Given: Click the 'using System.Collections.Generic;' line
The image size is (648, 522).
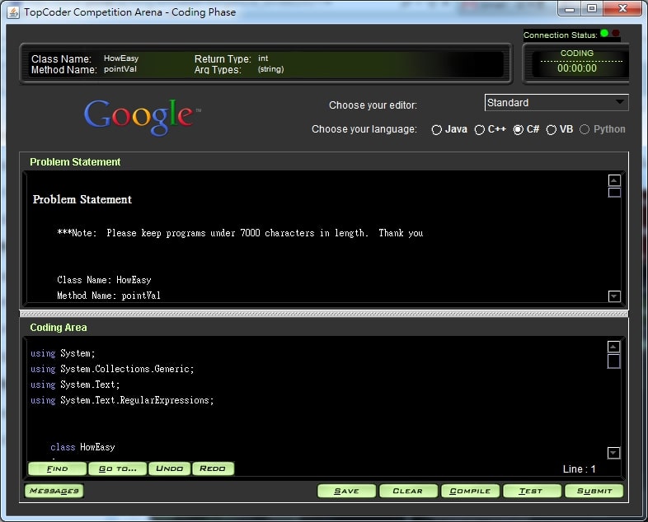Looking at the screenshot, I should (112, 369).
